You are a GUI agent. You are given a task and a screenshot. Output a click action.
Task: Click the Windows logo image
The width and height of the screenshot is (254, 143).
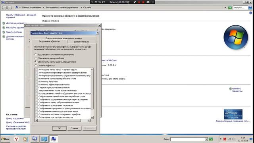(236, 37)
